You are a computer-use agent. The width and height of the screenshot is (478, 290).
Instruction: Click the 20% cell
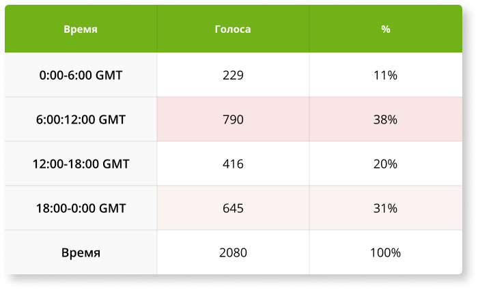tap(386, 164)
